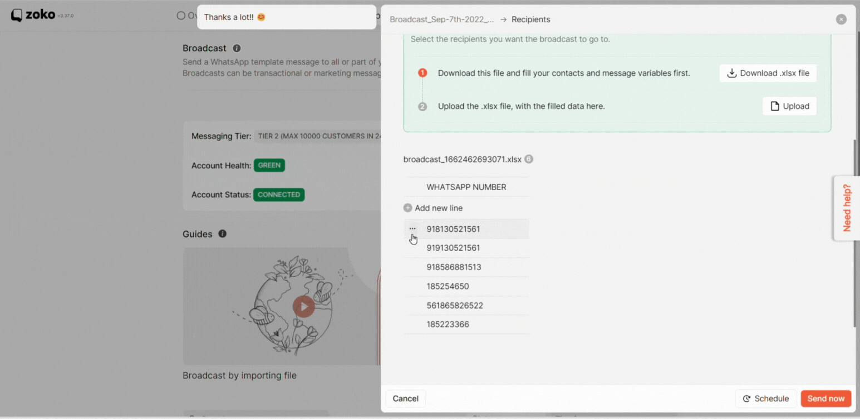Click the Send now button
The image size is (860, 419).
[826, 398]
